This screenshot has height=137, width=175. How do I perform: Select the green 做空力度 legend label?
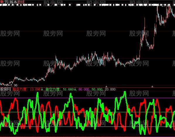coord(53,89)
